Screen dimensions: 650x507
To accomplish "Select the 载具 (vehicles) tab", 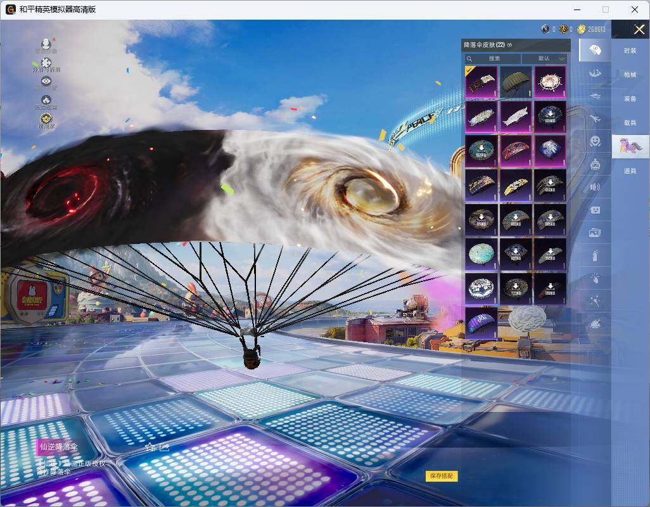I will coord(630,123).
